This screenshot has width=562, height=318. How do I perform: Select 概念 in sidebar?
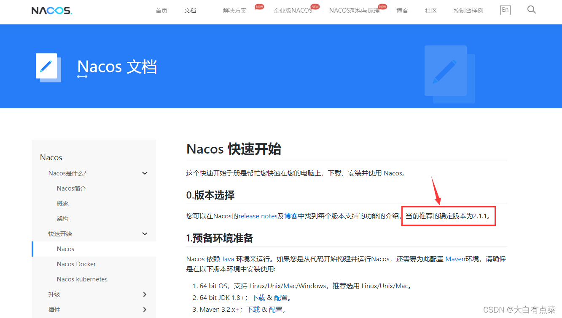click(62, 204)
